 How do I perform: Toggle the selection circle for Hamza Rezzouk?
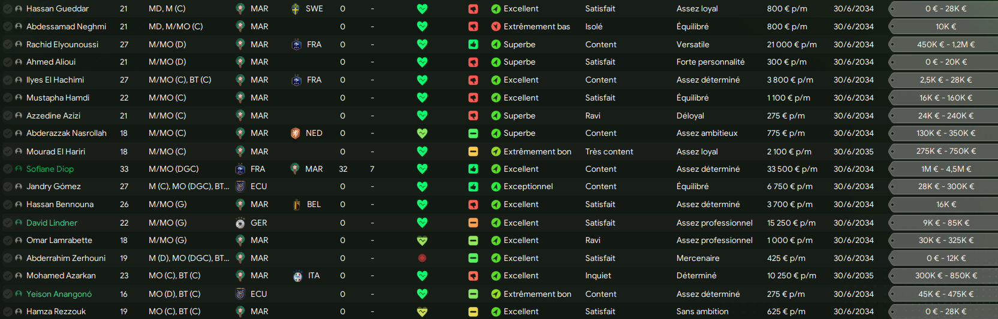pyautogui.click(x=8, y=312)
